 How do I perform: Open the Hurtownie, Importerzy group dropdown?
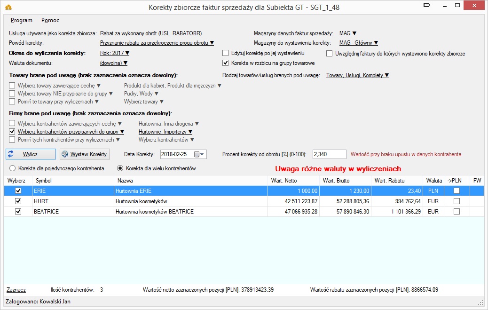tap(165, 132)
